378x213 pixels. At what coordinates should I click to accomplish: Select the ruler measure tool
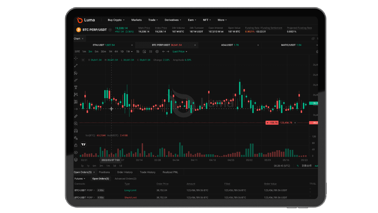coord(76,116)
